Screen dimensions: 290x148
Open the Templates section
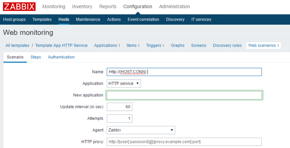pyautogui.click(x=42, y=20)
